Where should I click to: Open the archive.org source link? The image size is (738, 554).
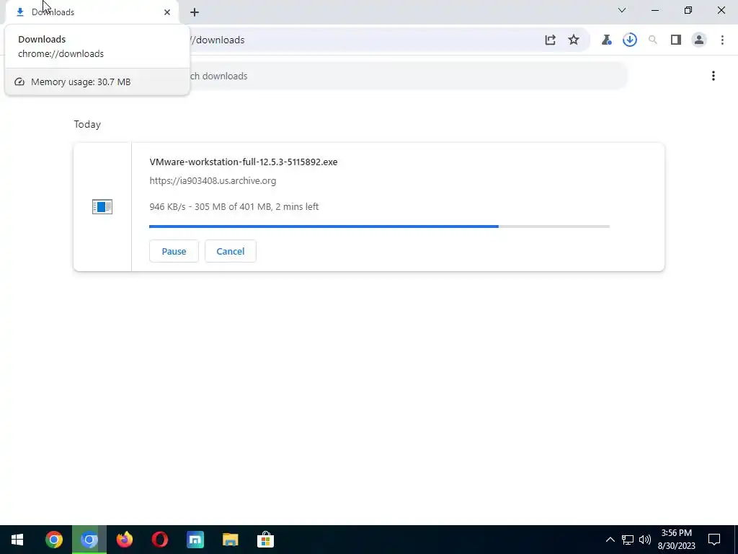213,181
